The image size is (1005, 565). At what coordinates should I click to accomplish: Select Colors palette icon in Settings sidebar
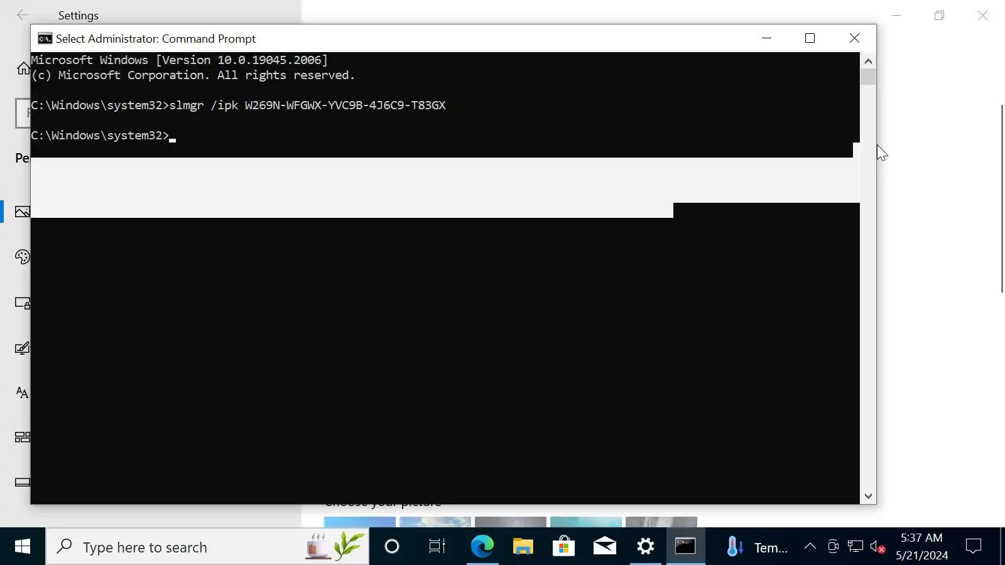[x=23, y=257]
